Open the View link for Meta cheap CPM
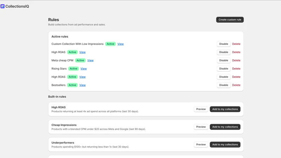This screenshot has height=158, width=281. point(90,60)
